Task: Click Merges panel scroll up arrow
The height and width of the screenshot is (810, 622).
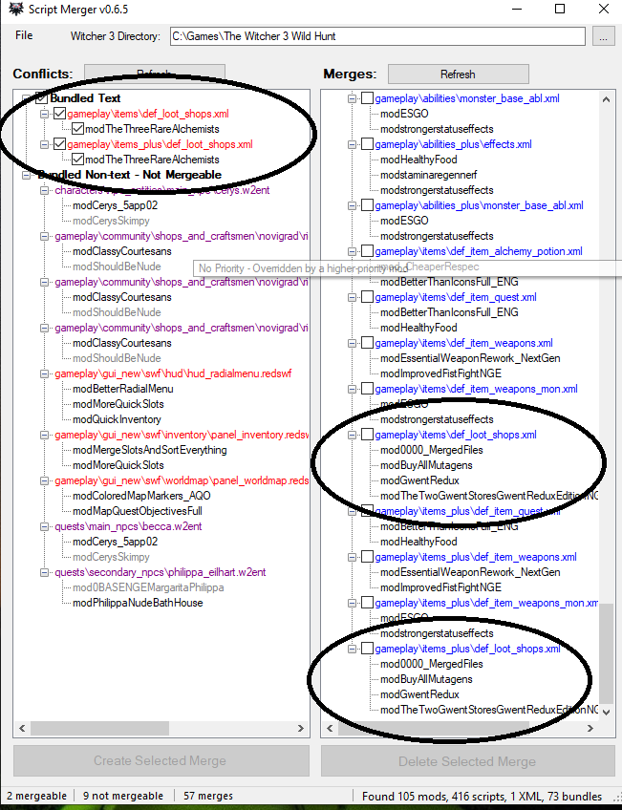Action: coord(606,99)
